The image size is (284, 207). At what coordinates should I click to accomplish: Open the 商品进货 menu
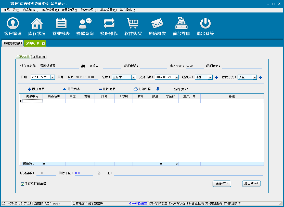click(11, 10)
